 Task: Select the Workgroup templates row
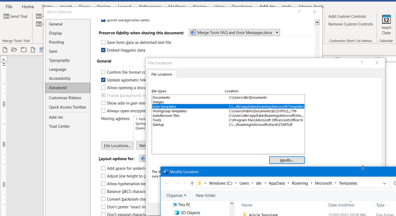(228, 111)
